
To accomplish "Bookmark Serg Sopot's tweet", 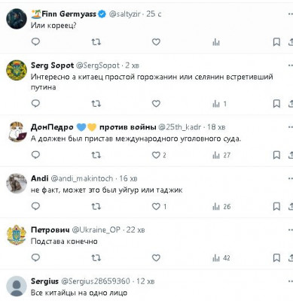I will pyautogui.click(x=276, y=104).
